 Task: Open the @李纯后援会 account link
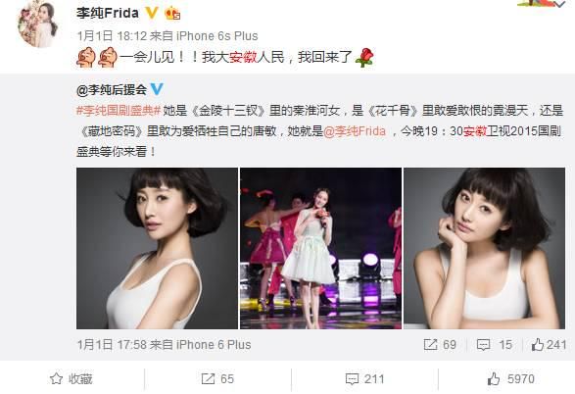tap(112, 89)
